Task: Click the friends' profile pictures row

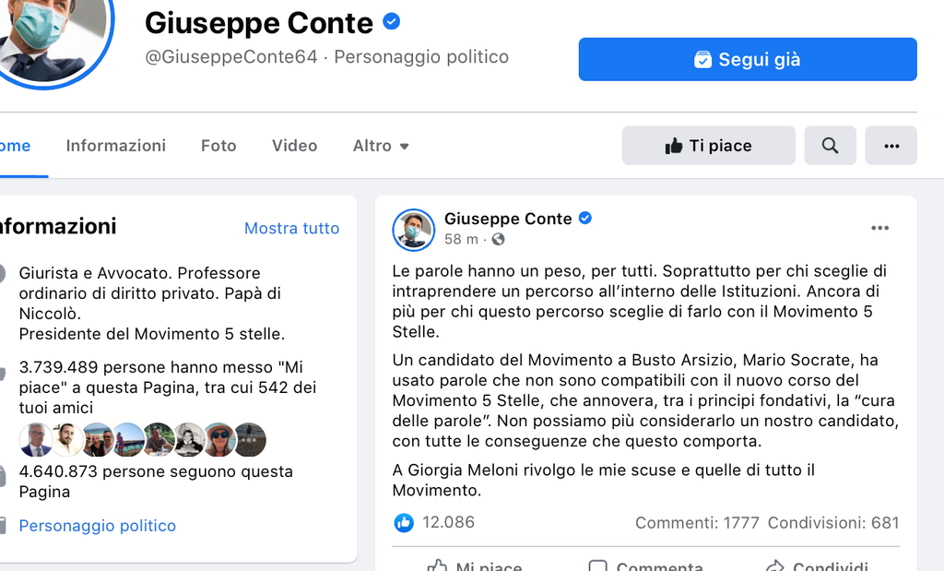Action: tap(143, 440)
